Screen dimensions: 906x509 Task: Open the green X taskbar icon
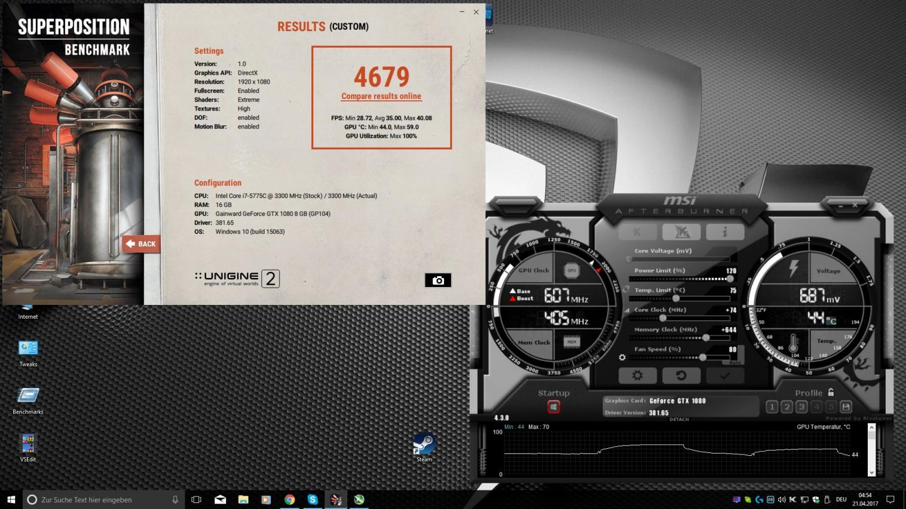(x=359, y=499)
